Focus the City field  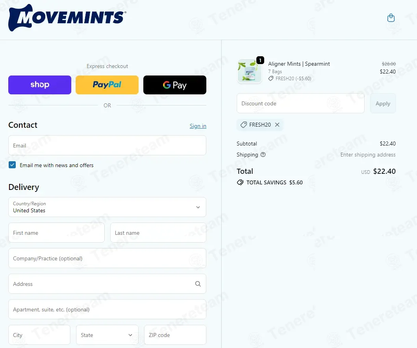39,335
